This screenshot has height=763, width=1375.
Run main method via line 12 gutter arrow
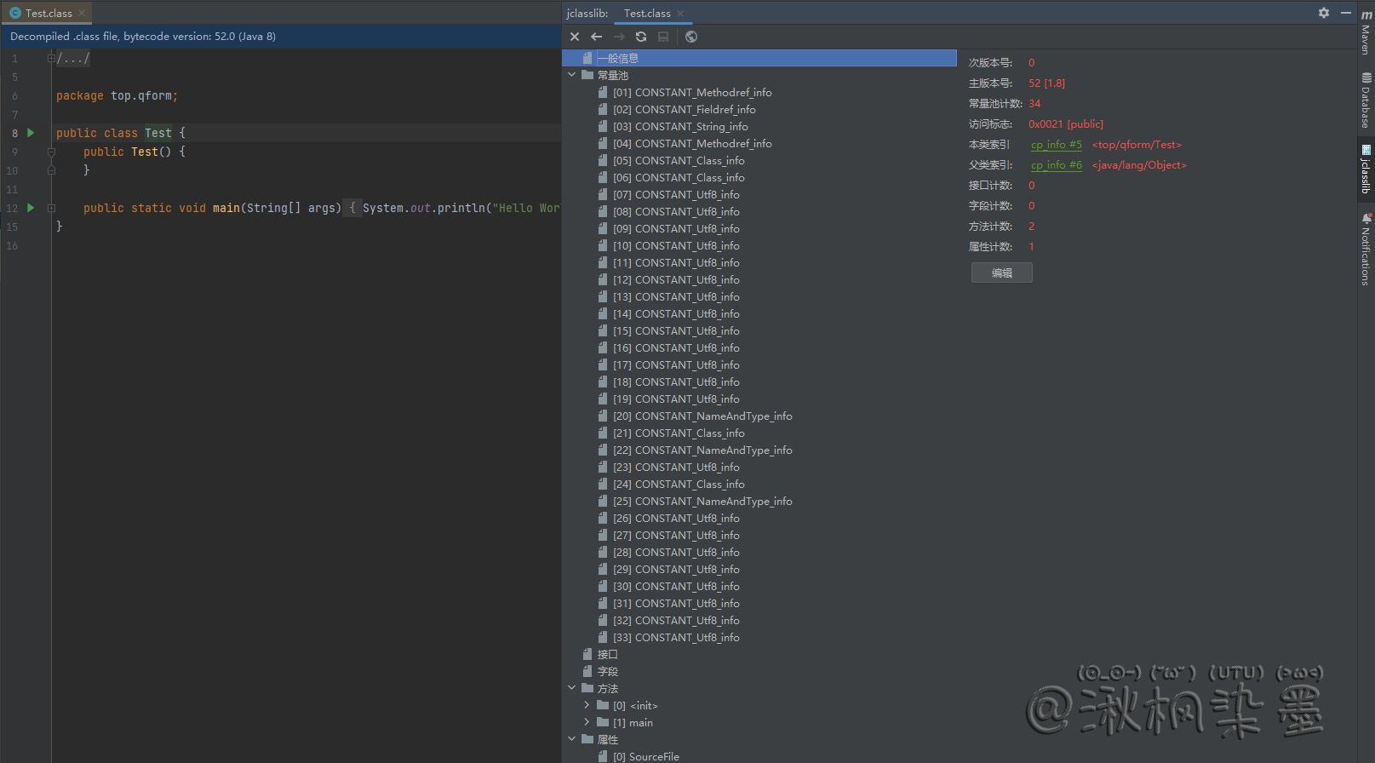[32, 208]
